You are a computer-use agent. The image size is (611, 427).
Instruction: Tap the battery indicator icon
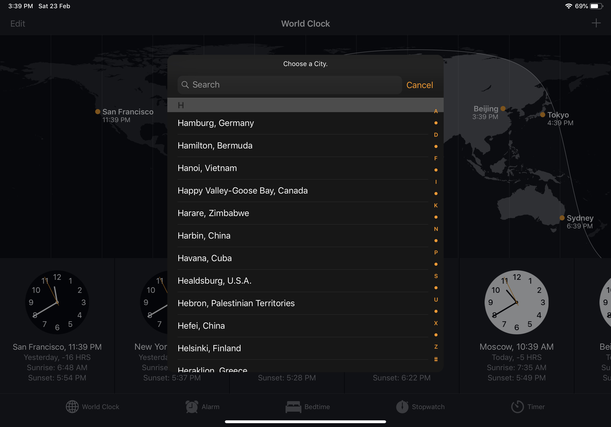[596, 6]
